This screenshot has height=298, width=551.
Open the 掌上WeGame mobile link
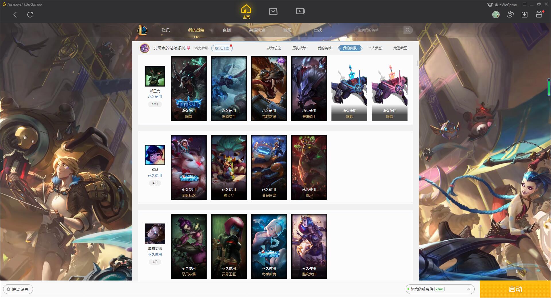tap(502, 5)
